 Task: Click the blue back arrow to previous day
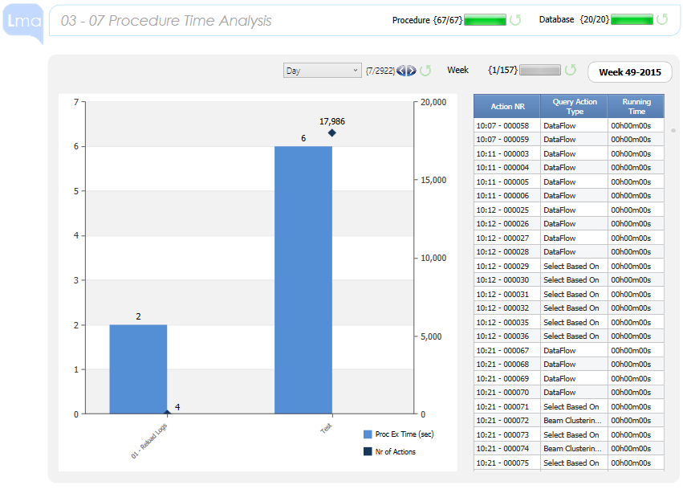[x=400, y=70]
